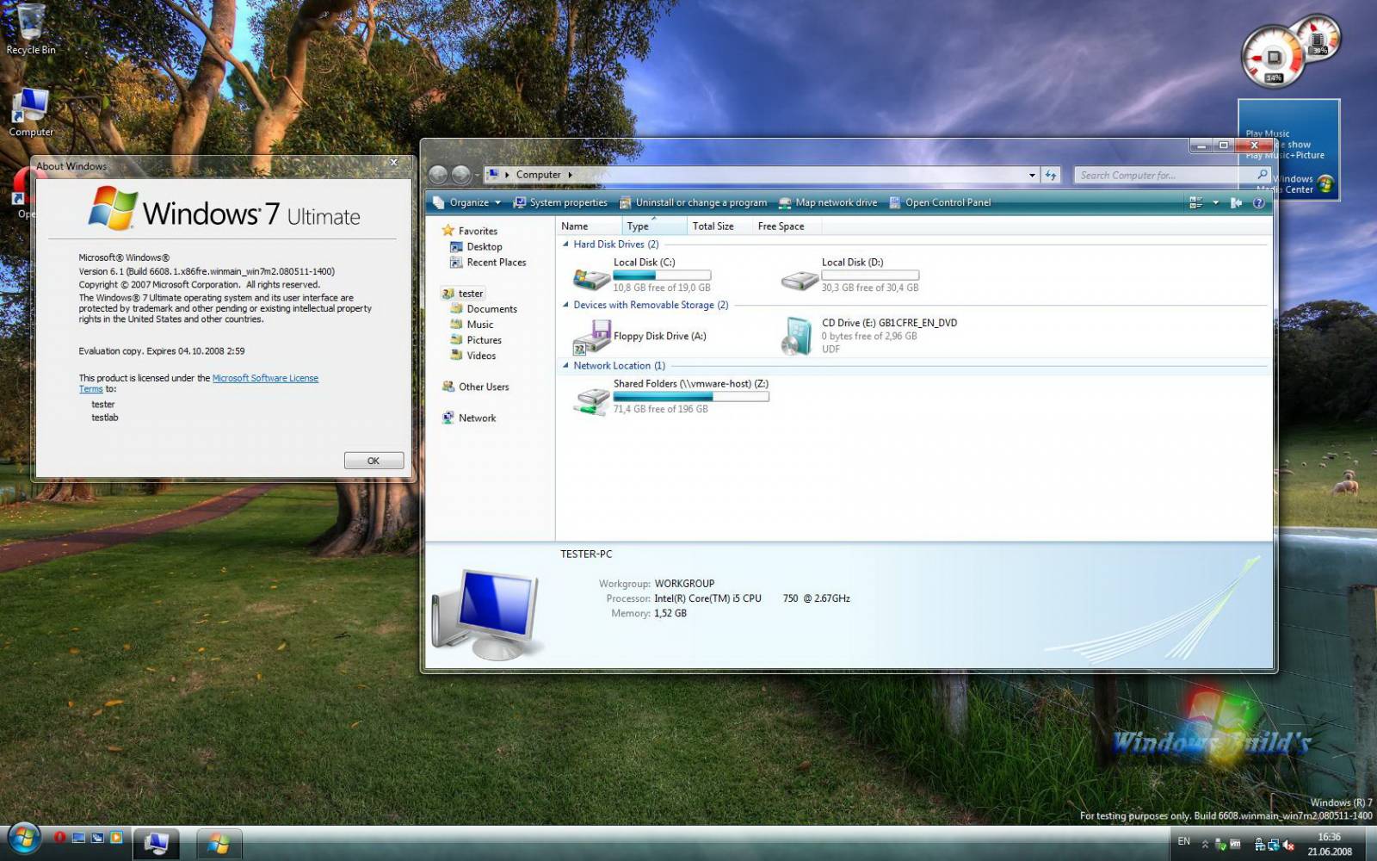Viewport: 1377px width, 861px height.
Task: Select the Shared Folders (Z:) network drive icon
Action: click(592, 400)
